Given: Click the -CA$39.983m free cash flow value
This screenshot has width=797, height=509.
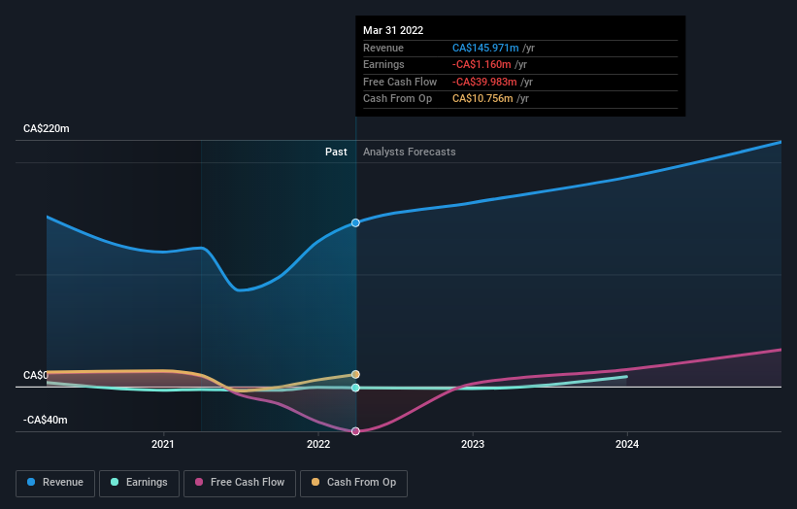Looking at the screenshot, I should click(x=484, y=82).
